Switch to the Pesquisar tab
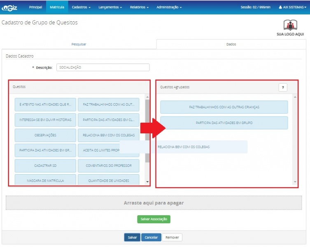The height and width of the screenshot is (247, 310). click(79, 44)
